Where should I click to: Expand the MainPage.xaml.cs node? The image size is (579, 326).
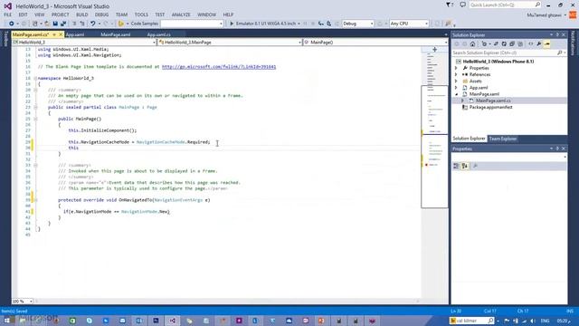[462, 101]
